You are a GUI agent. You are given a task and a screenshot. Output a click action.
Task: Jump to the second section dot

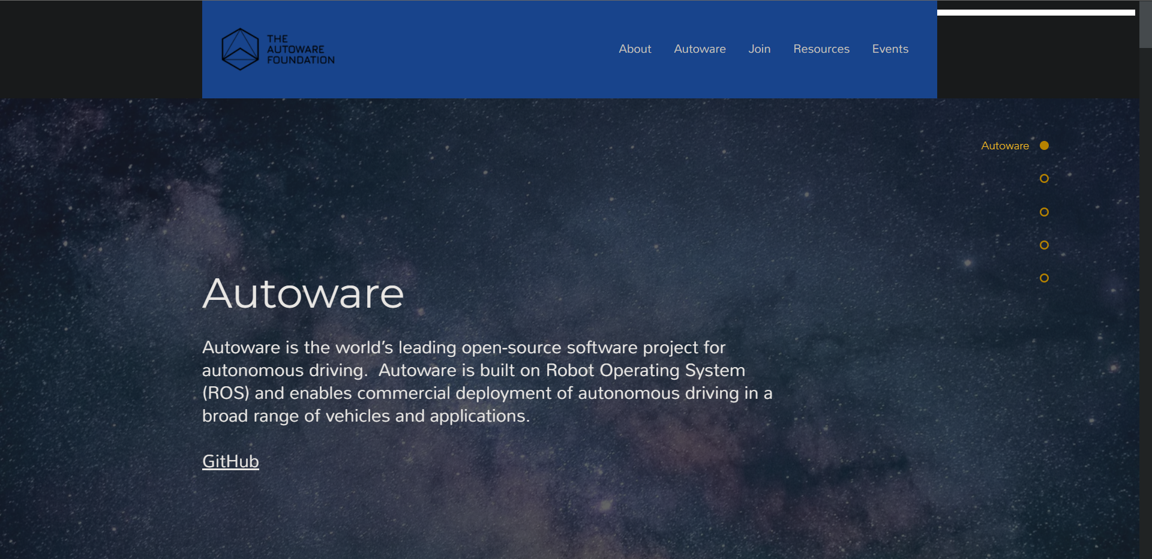point(1044,179)
